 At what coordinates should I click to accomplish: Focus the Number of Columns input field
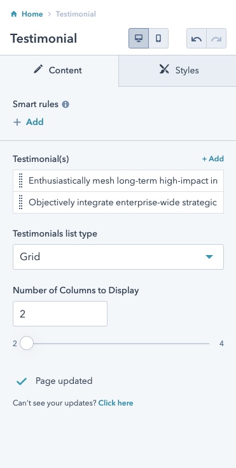coord(60,314)
